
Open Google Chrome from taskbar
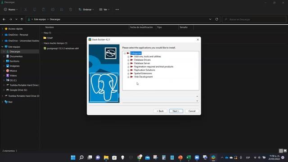139,157
